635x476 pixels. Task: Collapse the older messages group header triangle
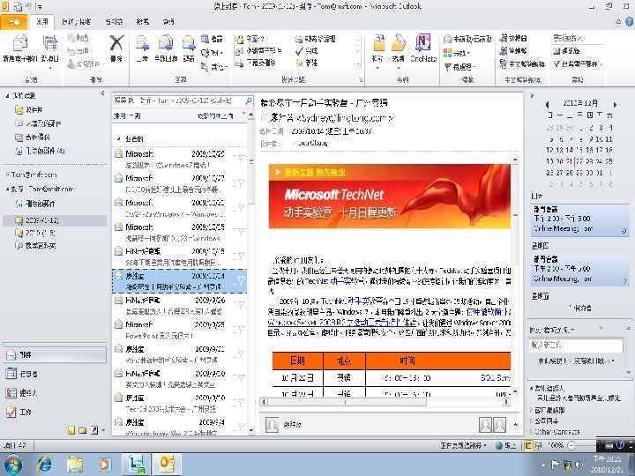click(119, 139)
